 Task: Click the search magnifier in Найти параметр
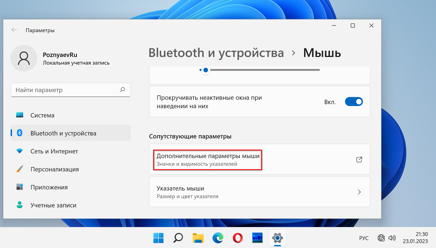coord(122,90)
